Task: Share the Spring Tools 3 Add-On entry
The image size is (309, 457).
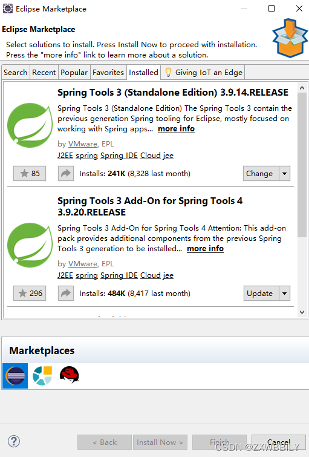Action: (66, 293)
